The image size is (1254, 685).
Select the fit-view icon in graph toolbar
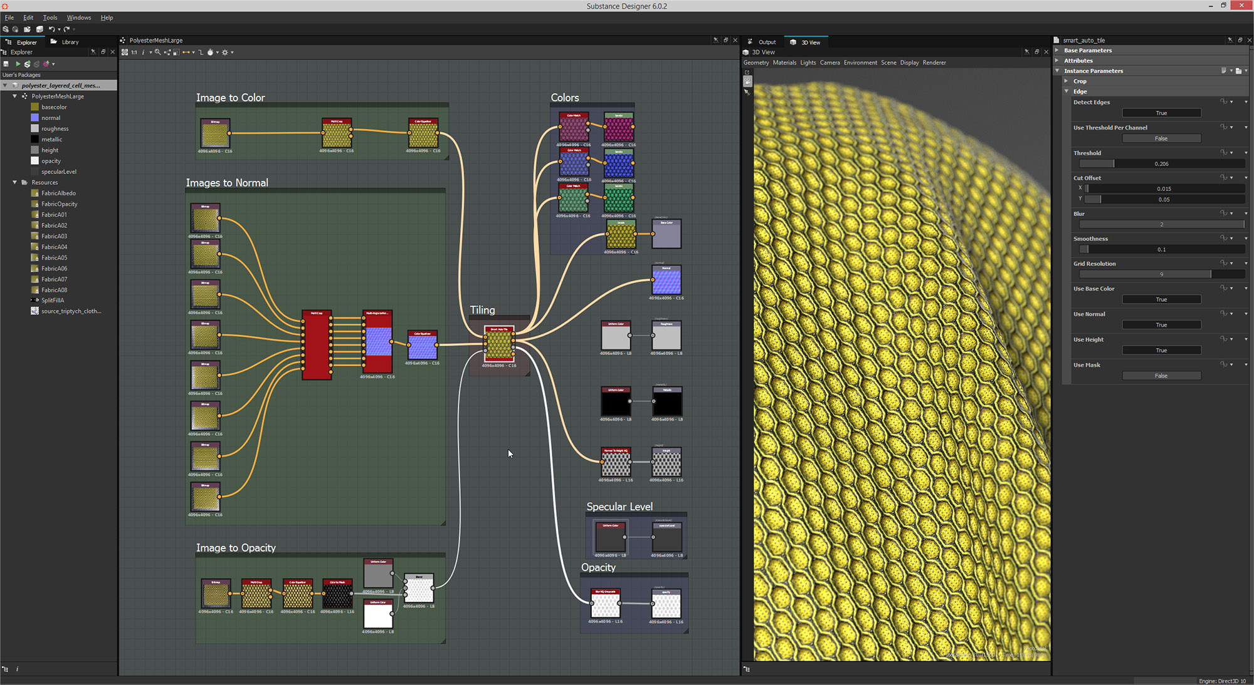pyautogui.click(x=125, y=52)
